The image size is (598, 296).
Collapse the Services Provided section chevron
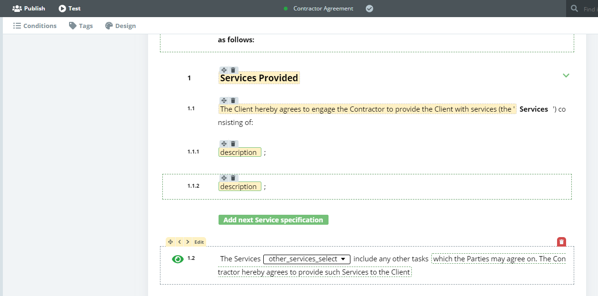pyautogui.click(x=566, y=76)
